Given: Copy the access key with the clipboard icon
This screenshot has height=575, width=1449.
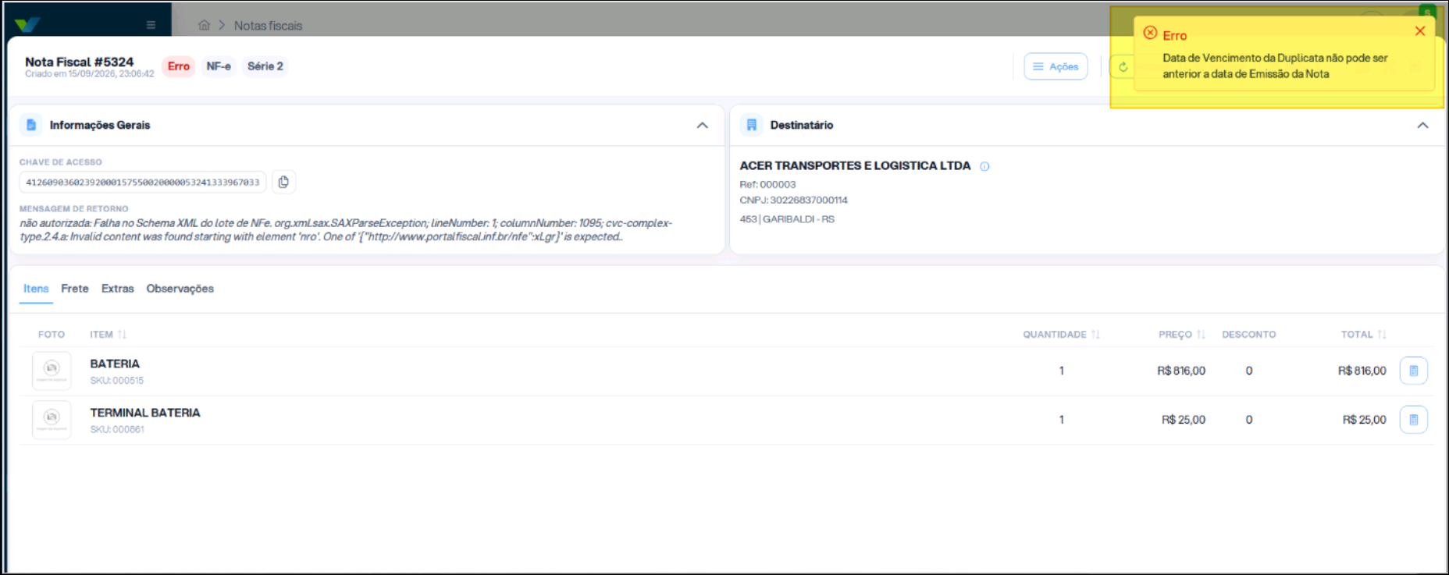Looking at the screenshot, I should 283,182.
